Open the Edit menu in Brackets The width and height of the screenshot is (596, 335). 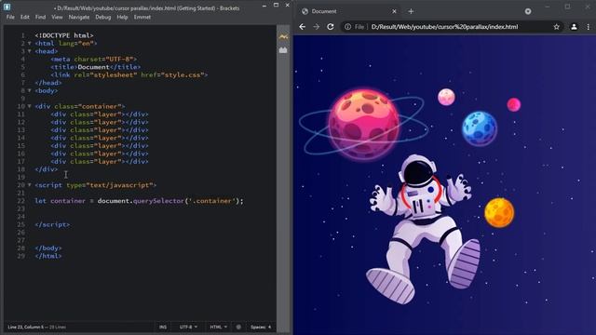click(x=25, y=17)
